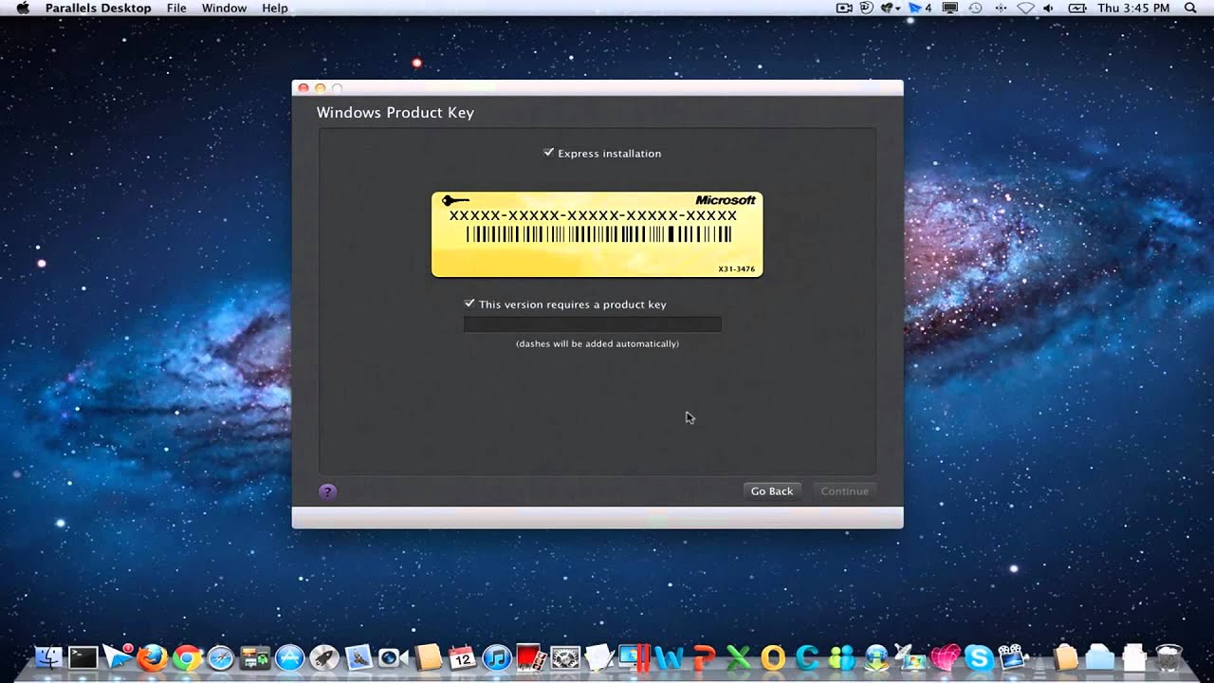1214x683 pixels.
Task: Launch Skype from the dock
Action: click(x=979, y=656)
